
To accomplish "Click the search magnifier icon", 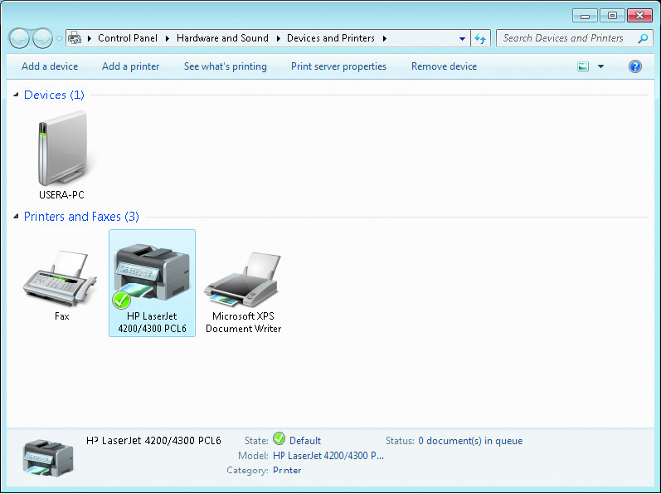I will coord(643,38).
